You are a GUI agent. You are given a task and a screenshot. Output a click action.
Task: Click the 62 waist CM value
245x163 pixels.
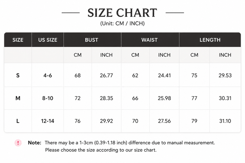(x=135, y=75)
